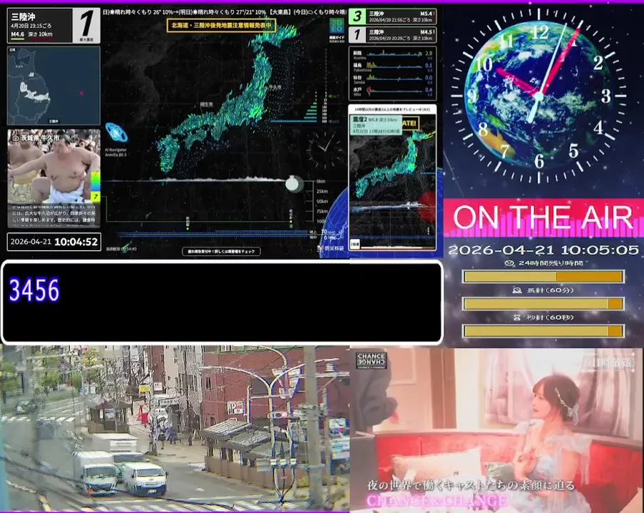This screenshot has width=644, height=513.
Task: Click the 仙台 Sendai seismograph row
Action: [x=392, y=78]
